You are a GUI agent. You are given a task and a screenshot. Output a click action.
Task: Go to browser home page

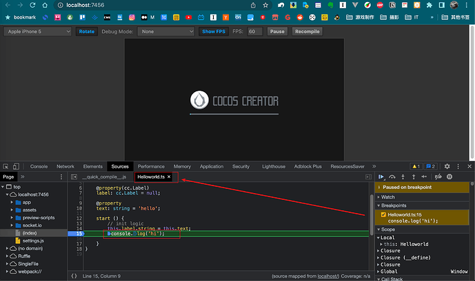[x=45, y=5]
